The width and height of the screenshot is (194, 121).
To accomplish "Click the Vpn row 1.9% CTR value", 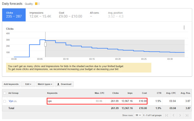I will (x=158, y=101).
